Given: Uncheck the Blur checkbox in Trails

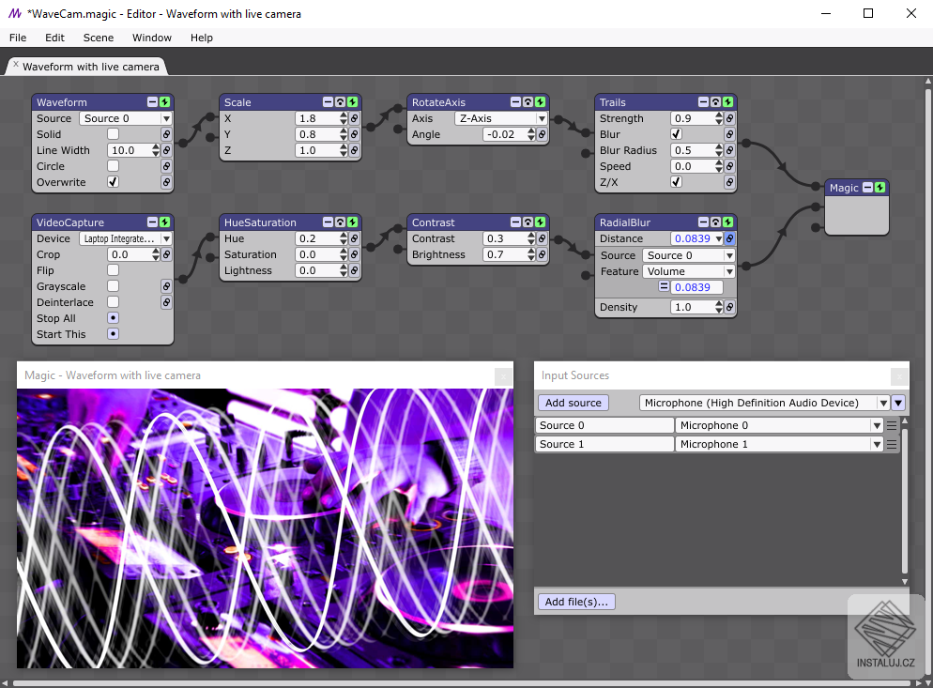Looking at the screenshot, I should click(676, 134).
